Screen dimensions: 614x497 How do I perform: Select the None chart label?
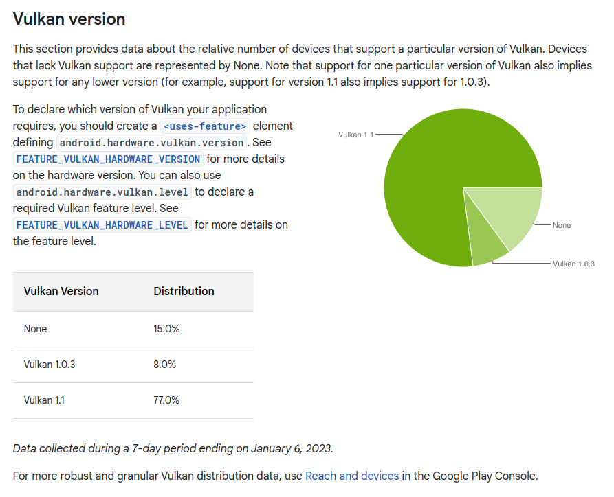(x=562, y=225)
